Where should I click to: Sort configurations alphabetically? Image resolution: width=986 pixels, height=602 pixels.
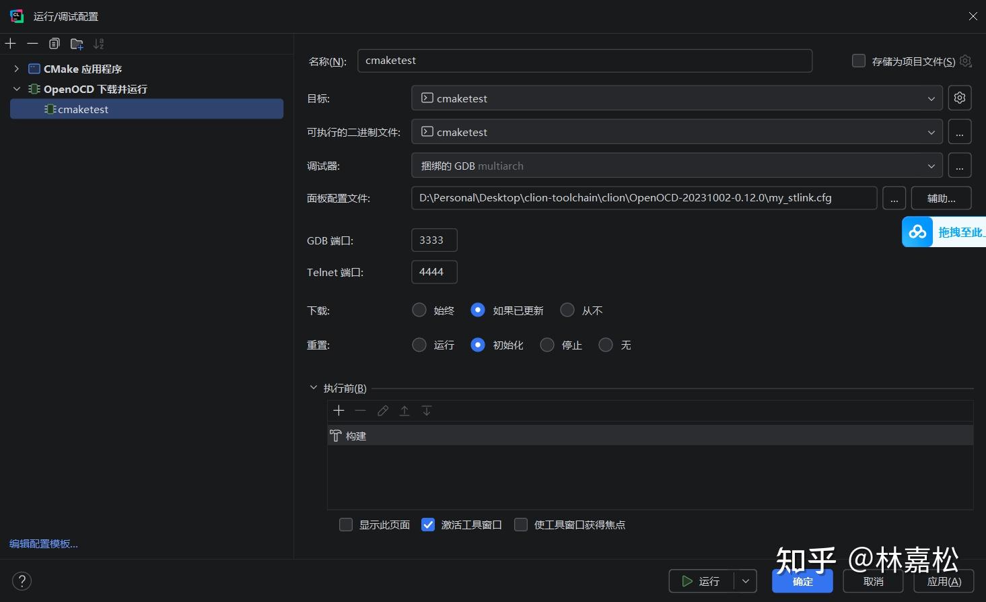click(x=99, y=44)
